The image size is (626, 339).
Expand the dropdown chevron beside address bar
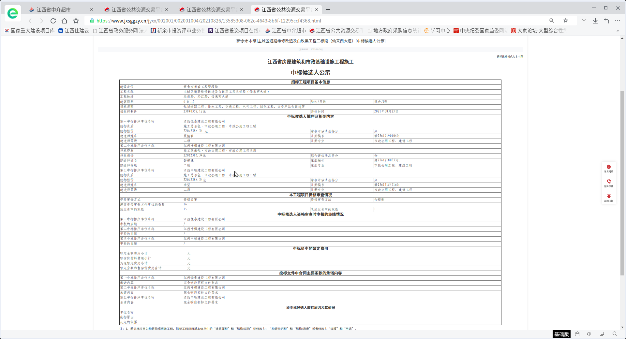coord(584,21)
